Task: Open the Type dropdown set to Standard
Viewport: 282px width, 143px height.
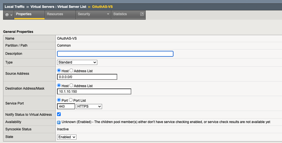Action: 77,62
